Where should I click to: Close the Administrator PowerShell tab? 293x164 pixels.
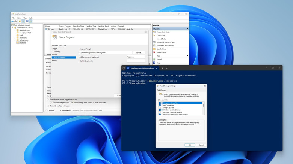tap(156, 68)
